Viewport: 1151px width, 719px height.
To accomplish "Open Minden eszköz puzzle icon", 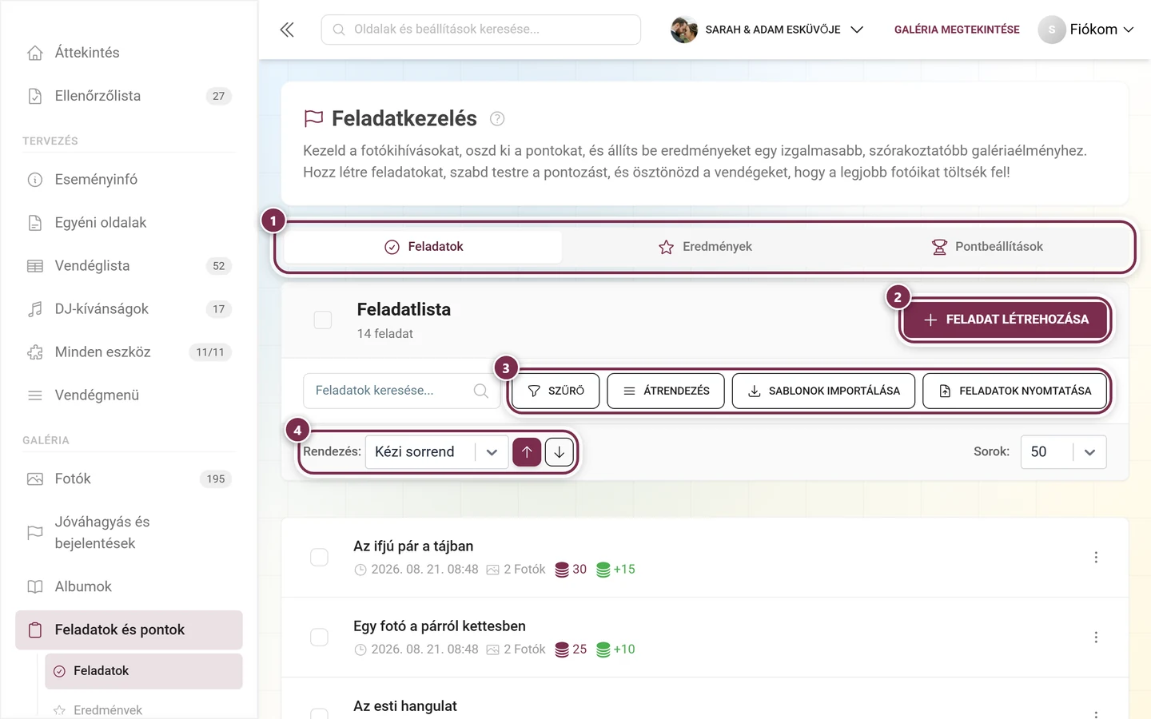I will click(x=35, y=352).
